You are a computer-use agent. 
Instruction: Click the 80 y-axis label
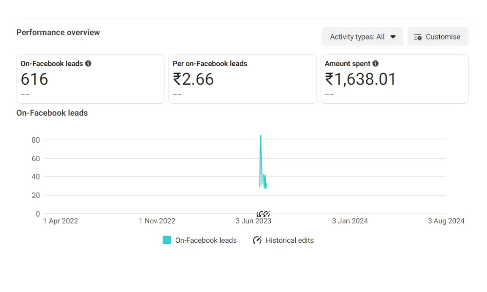pyautogui.click(x=36, y=140)
